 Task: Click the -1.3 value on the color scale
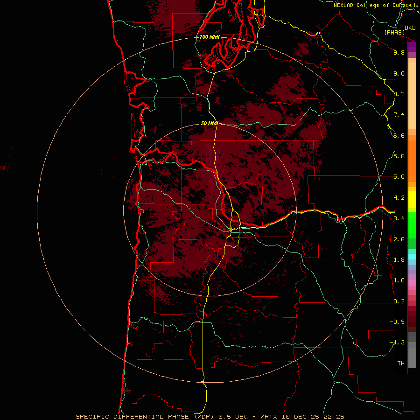tap(397, 343)
